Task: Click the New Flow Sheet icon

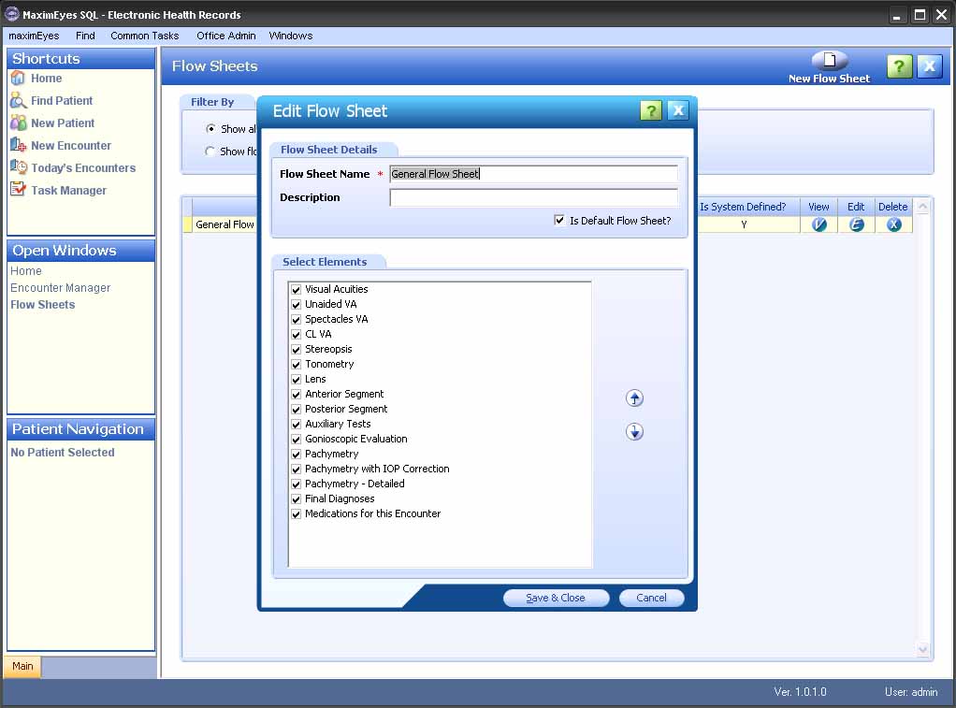Action: click(829, 61)
